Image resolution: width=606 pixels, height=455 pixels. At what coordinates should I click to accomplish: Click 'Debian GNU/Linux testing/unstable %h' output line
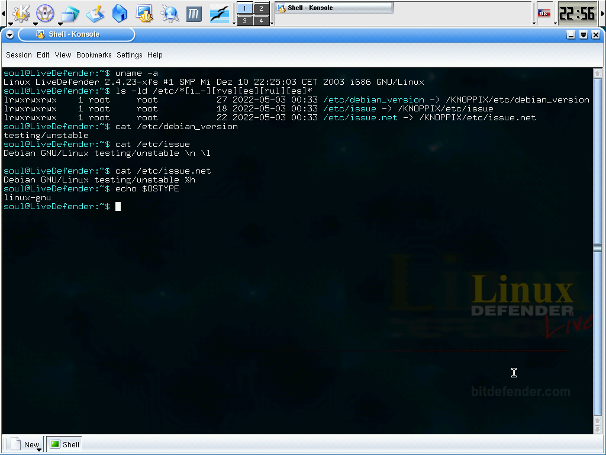click(99, 180)
